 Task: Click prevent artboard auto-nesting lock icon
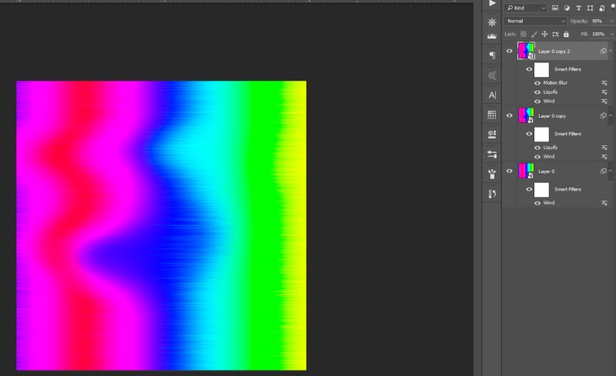tap(555, 34)
